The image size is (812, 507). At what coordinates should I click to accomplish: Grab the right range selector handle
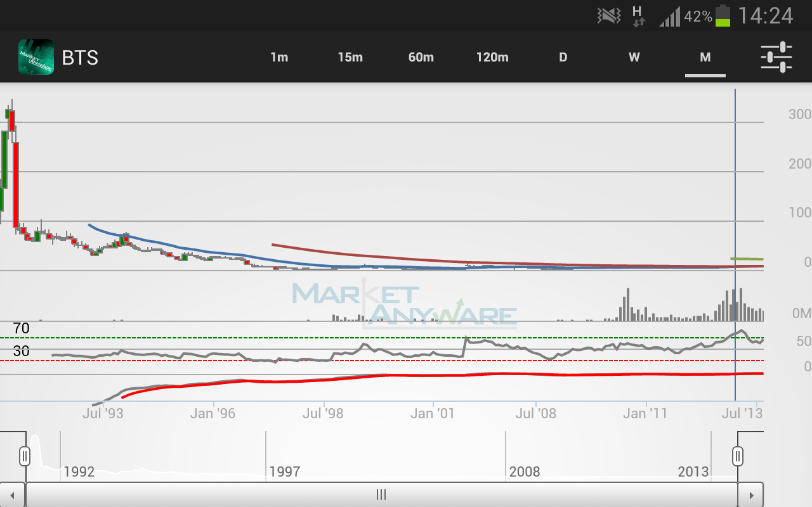(x=738, y=456)
